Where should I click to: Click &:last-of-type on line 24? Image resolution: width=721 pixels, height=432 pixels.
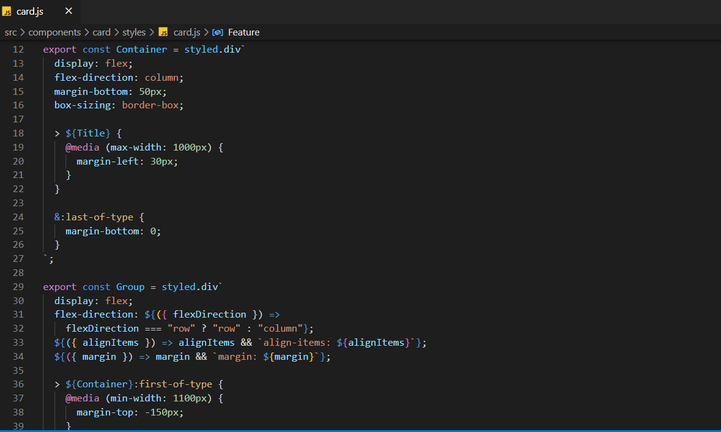pyautogui.click(x=94, y=217)
